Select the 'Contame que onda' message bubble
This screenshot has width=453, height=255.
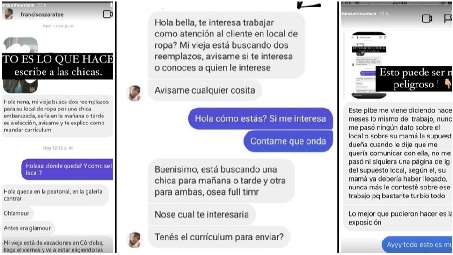pos(288,141)
